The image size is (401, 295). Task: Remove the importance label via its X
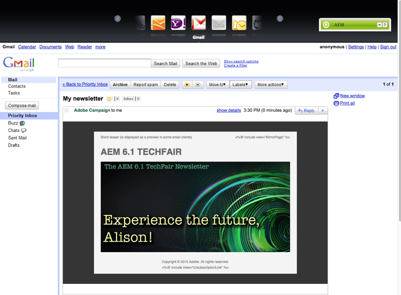pos(118,99)
